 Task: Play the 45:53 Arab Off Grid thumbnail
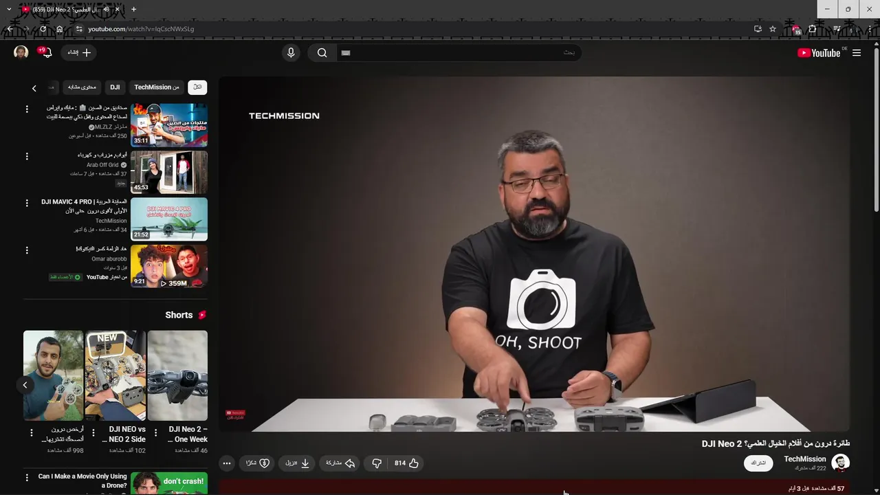pyautogui.click(x=169, y=172)
